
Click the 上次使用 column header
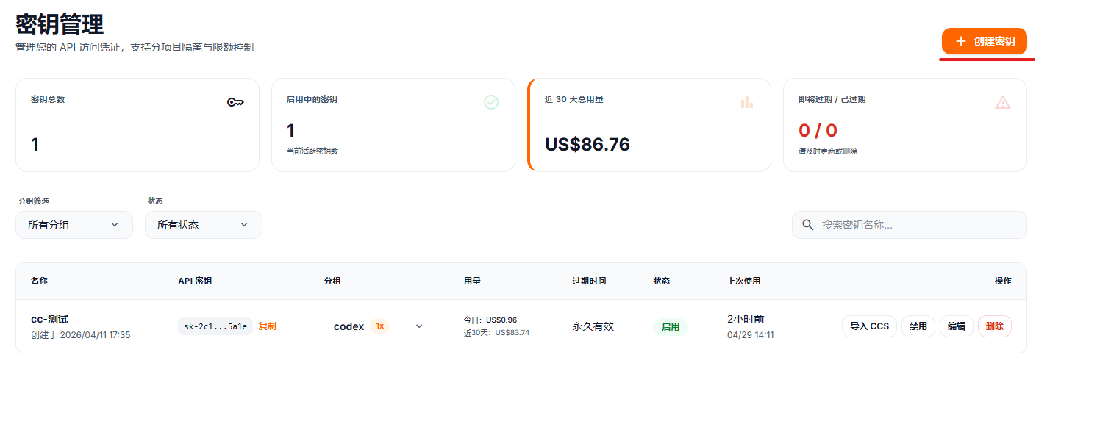coord(743,281)
